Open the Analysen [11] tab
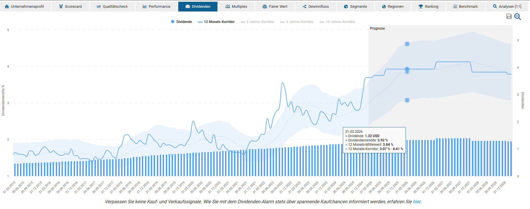 point(507,6)
